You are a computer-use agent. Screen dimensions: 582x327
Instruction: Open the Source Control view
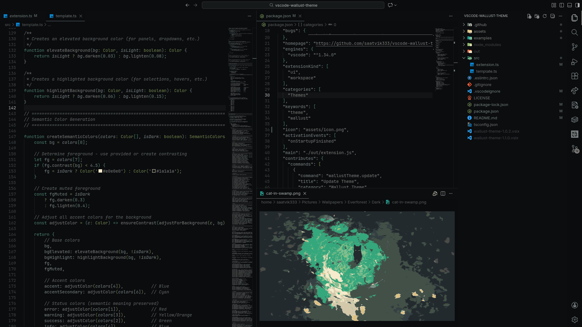click(575, 47)
